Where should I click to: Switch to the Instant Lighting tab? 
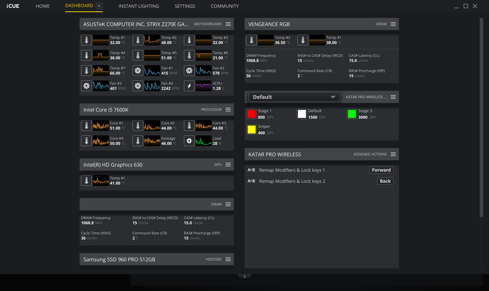click(x=139, y=6)
